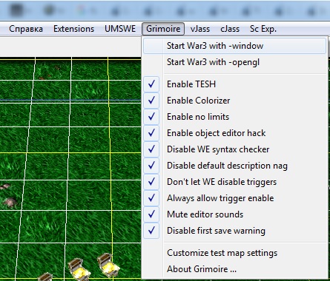This screenshot has width=330, height=281.
Task: Open the Справка menu
Action: pyautogui.click(x=26, y=29)
